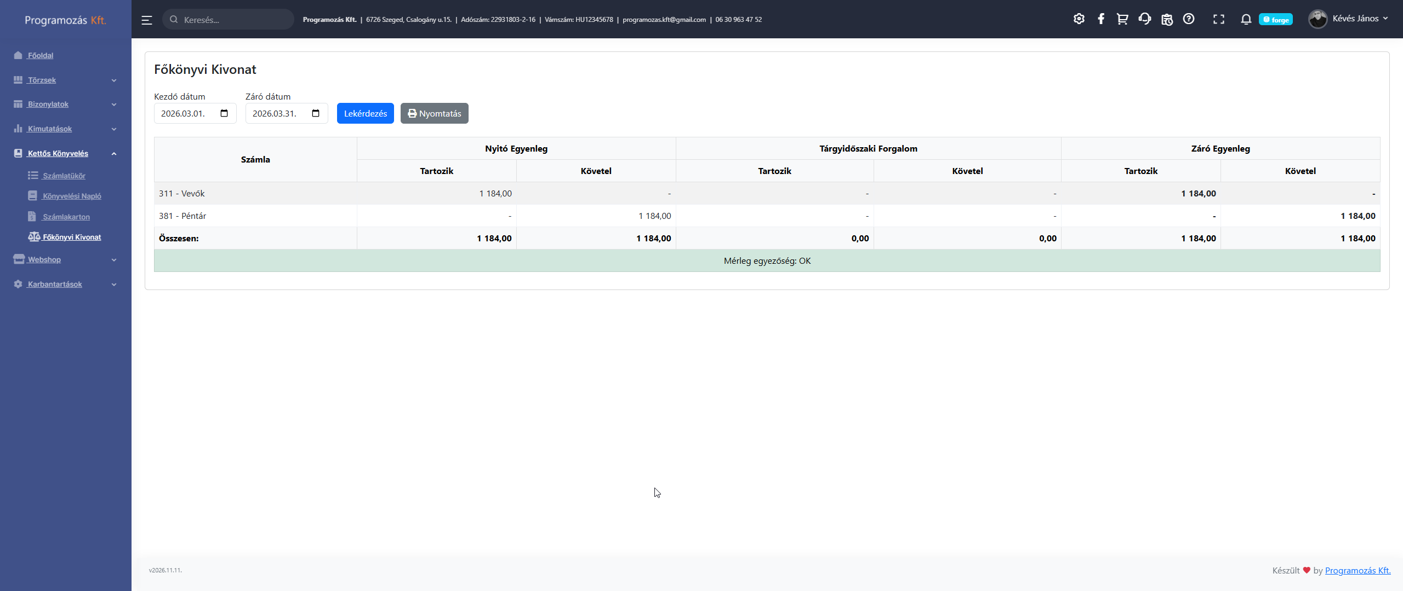Open Számlatükör in the sidebar
Screen dimensions: 1403x591
(x=64, y=176)
